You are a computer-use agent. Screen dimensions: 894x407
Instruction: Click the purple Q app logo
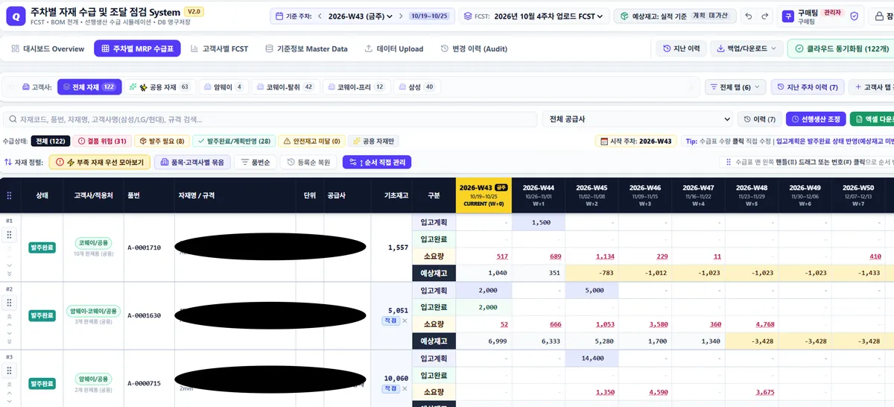[15, 16]
